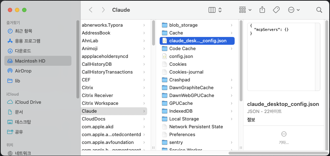Viewport: 330px width, 156px height.
Task: Select the Preferences file
Action: [197, 134]
